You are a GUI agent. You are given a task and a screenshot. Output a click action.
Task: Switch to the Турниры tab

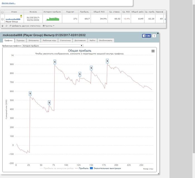click(x=21, y=40)
